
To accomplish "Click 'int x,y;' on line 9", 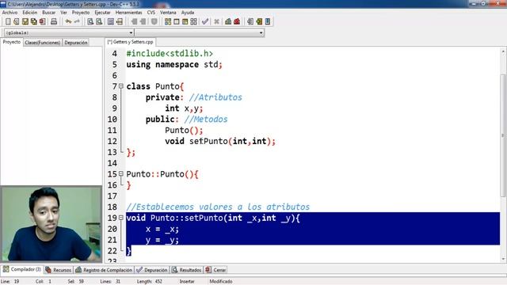I will [x=184, y=108].
